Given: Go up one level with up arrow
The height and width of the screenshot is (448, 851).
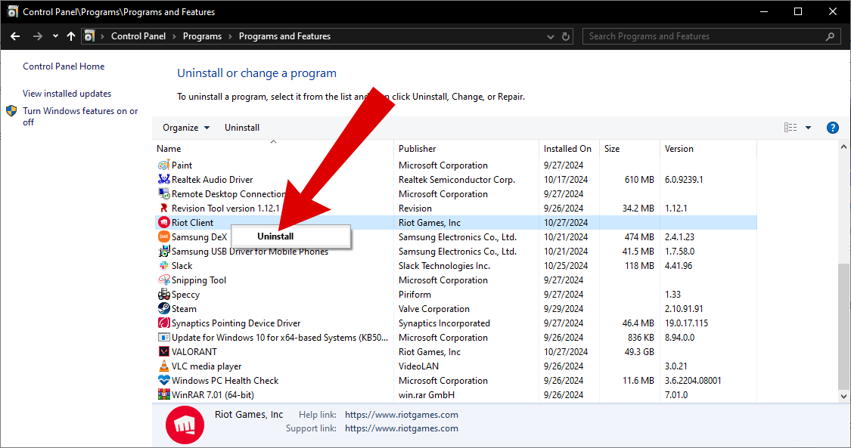Looking at the screenshot, I should tap(71, 36).
